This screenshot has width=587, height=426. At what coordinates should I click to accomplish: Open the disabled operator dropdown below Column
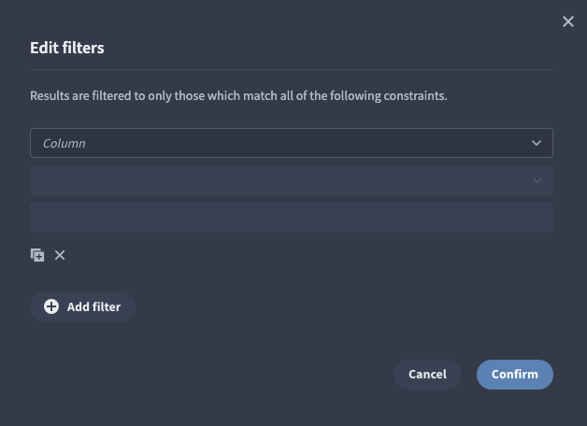[x=292, y=180]
